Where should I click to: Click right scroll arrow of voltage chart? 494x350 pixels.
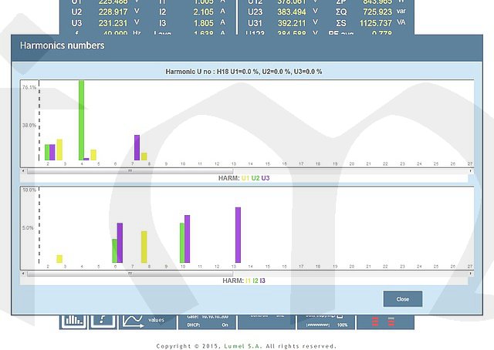pyautogui.click(x=470, y=170)
